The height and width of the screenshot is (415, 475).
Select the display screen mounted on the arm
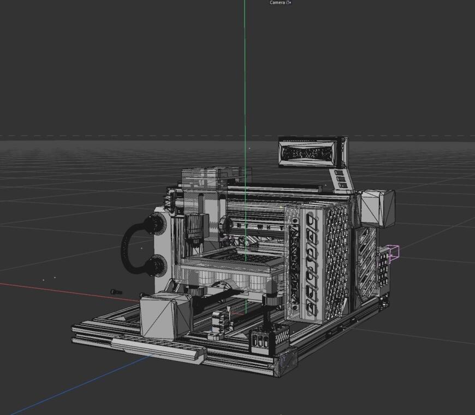click(313, 152)
